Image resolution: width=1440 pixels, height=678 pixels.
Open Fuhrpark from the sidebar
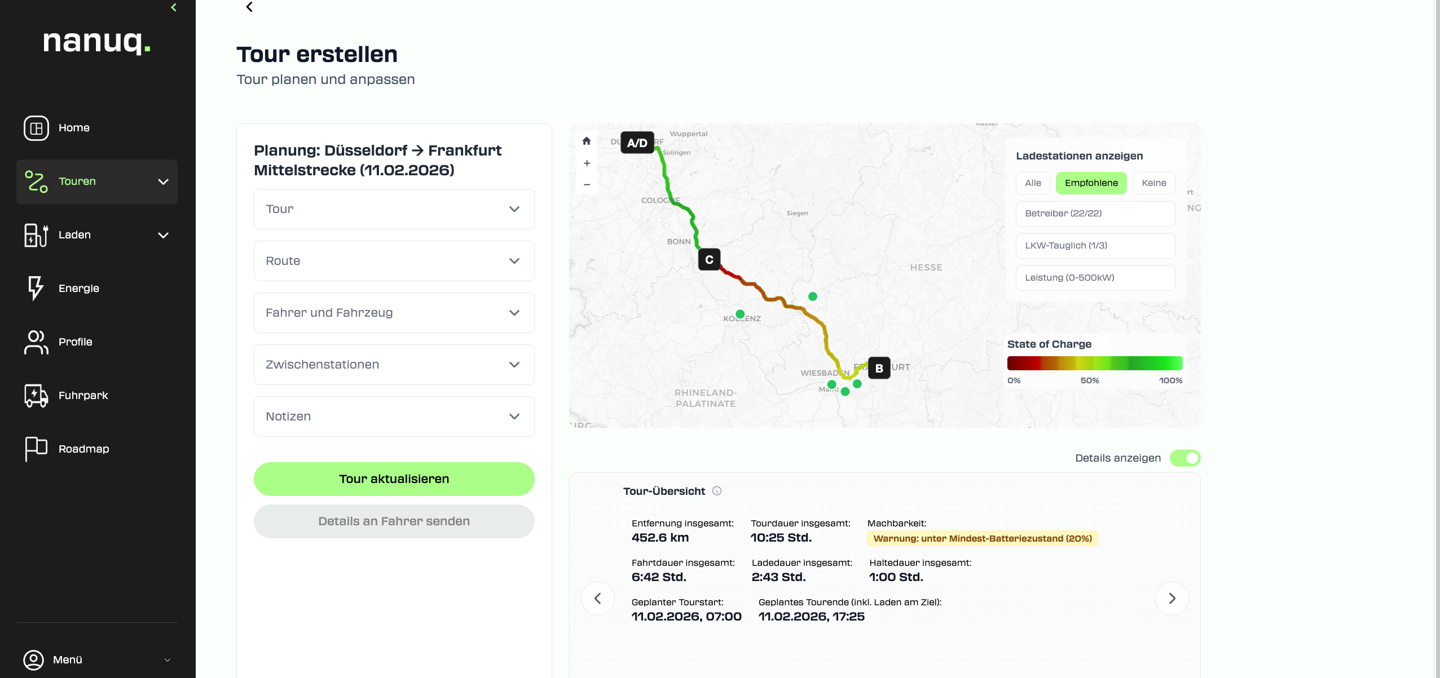83,395
